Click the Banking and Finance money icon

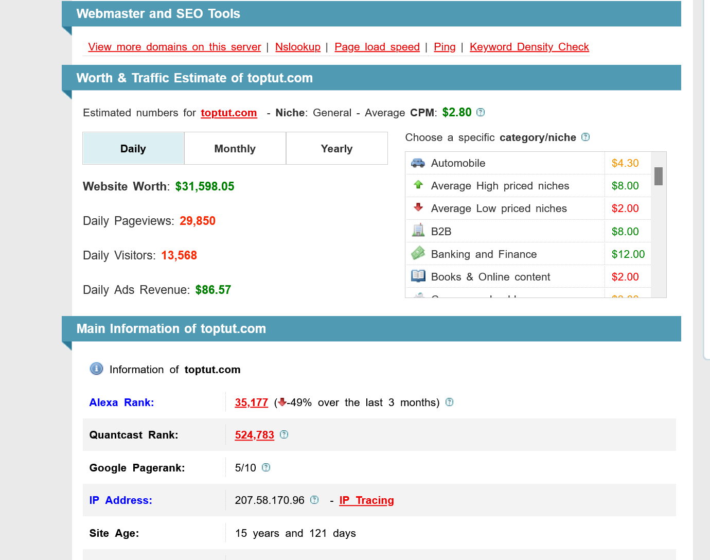point(418,253)
